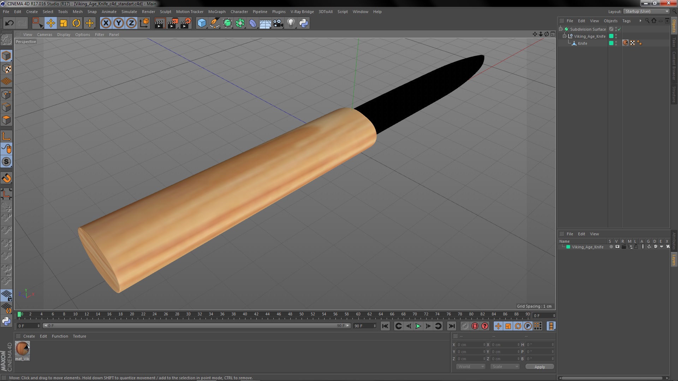This screenshot has height=381, width=678.
Task: Add a Camera object icon
Action: (278, 23)
